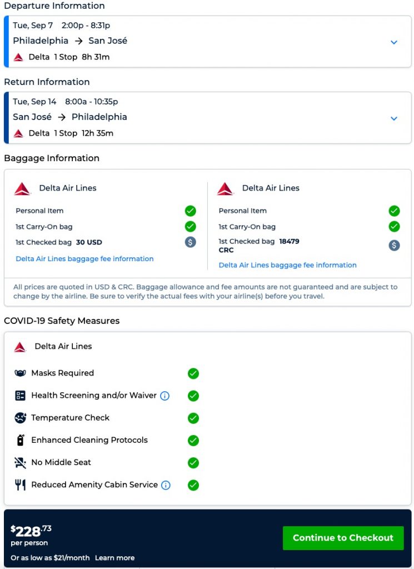Viewport: 414px width, 569px height.
Task: Click the dollar icon beside 30 USD checked bag
Action: tap(191, 242)
